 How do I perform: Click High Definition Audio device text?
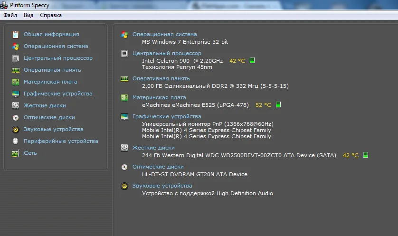[x=208, y=193]
